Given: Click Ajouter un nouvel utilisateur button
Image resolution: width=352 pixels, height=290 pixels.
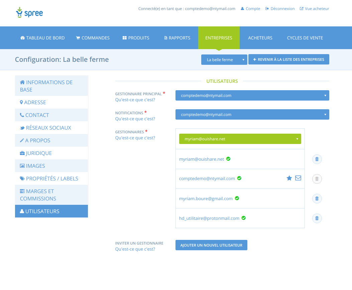Looking at the screenshot, I should tap(211, 245).
